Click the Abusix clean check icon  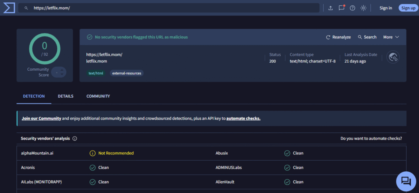[287, 153]
